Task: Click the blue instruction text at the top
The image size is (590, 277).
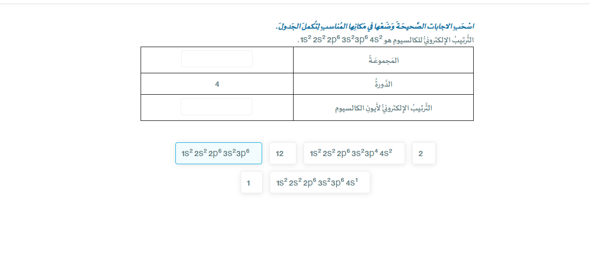Action: tap(373, 26)
